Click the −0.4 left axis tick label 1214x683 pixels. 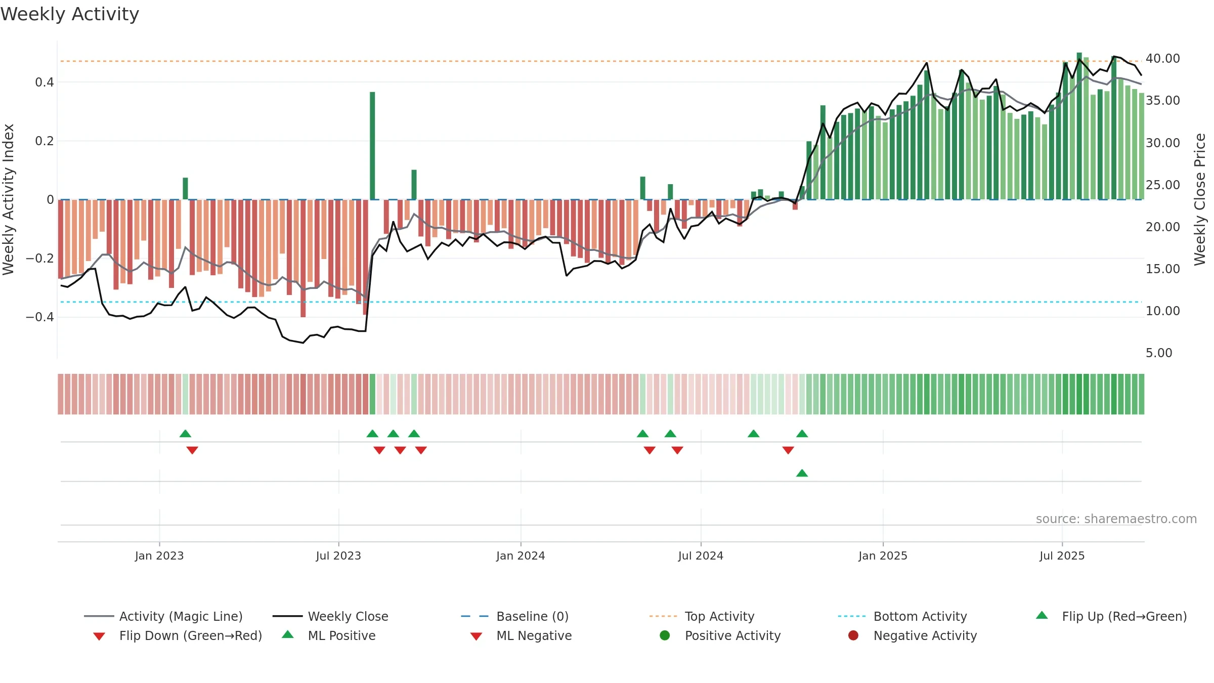point(39,317)
